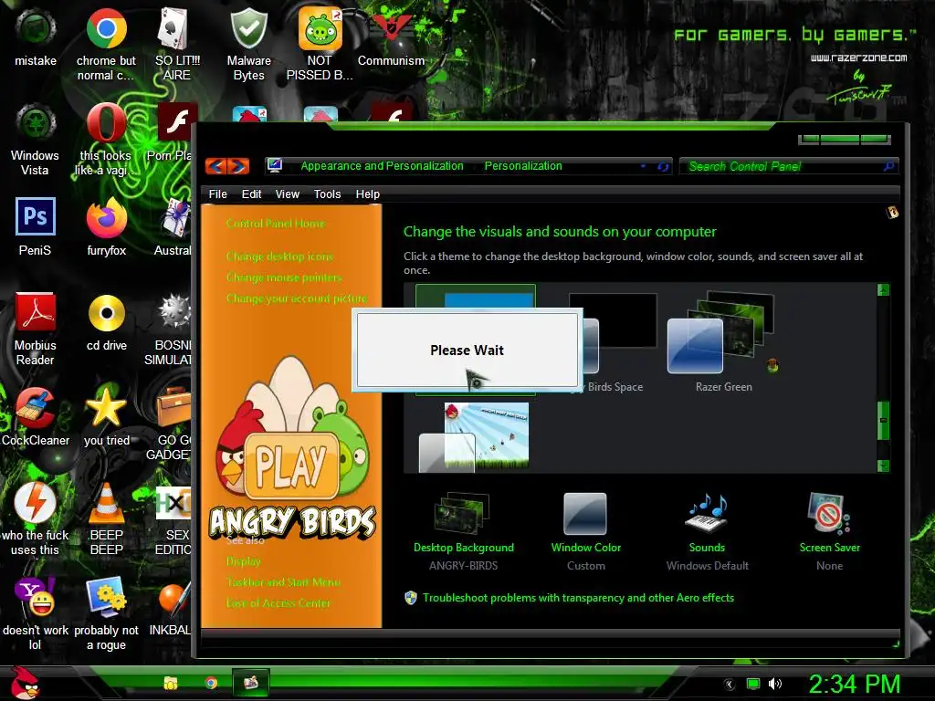Viewport: 935px width, 701px height.
Task: Open the 'who the fuck uses this' lightning icon
Action: 36,503
